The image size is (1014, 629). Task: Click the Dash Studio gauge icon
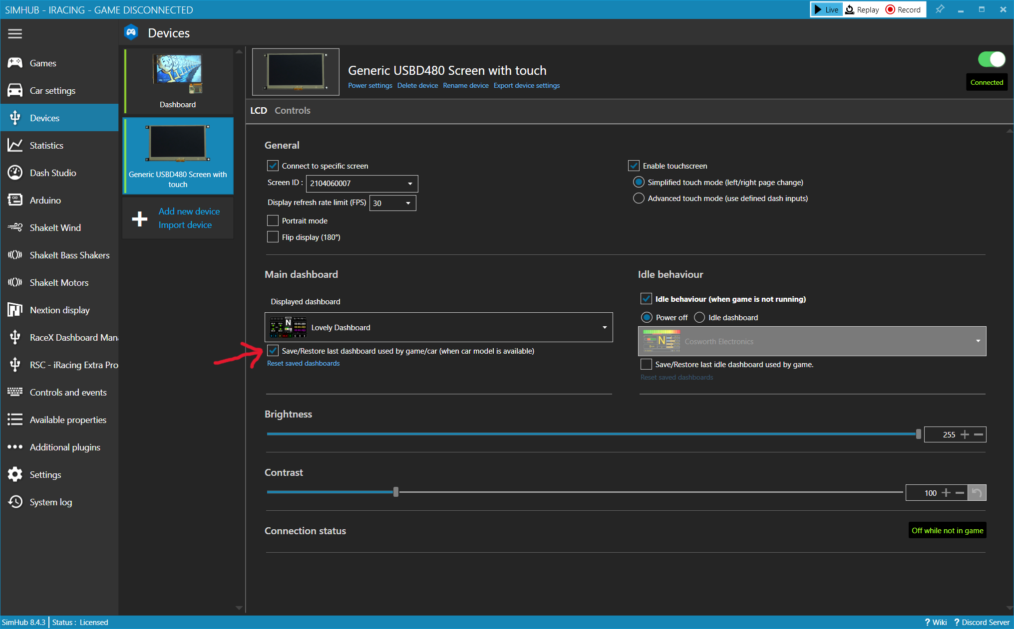pos(15,173)
